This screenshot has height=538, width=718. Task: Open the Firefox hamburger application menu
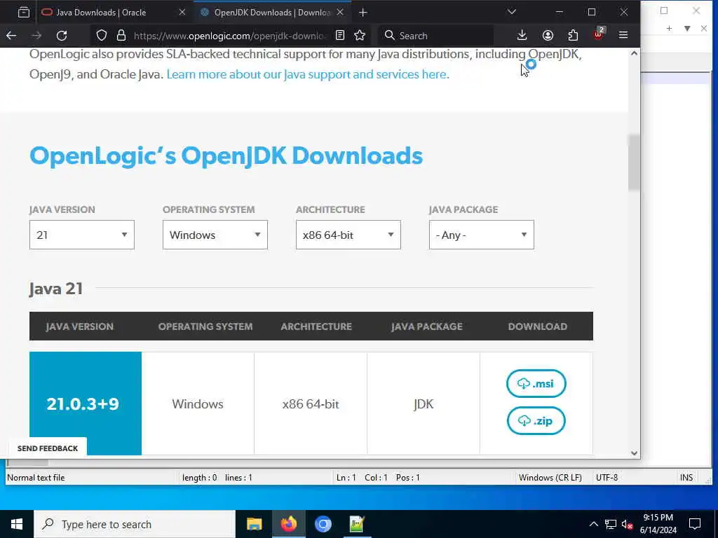click(x=623, y=35)
